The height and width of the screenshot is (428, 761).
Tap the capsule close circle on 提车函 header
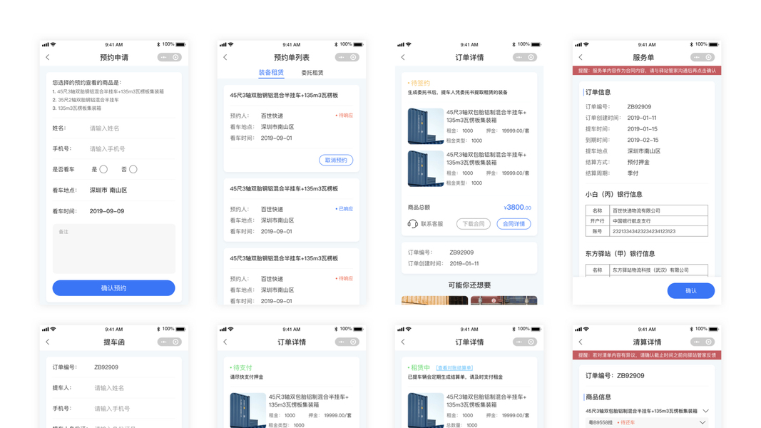175,342
